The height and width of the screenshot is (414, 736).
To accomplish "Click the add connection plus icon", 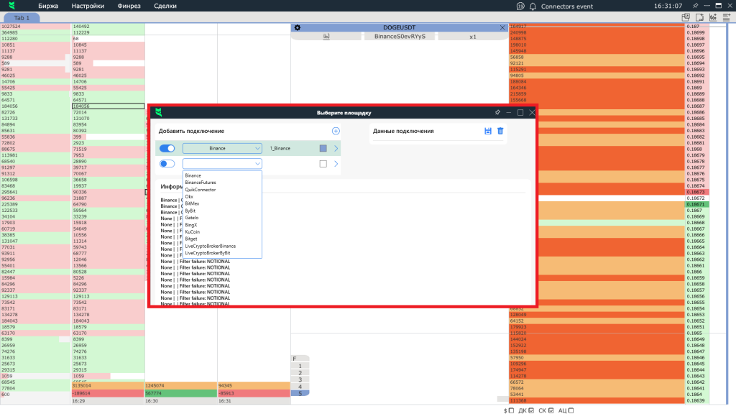I will (x=336, y=131).
